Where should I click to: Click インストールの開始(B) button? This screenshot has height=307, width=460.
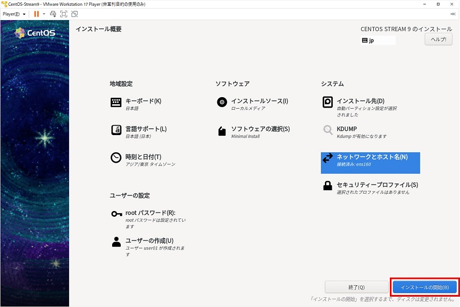424,287
